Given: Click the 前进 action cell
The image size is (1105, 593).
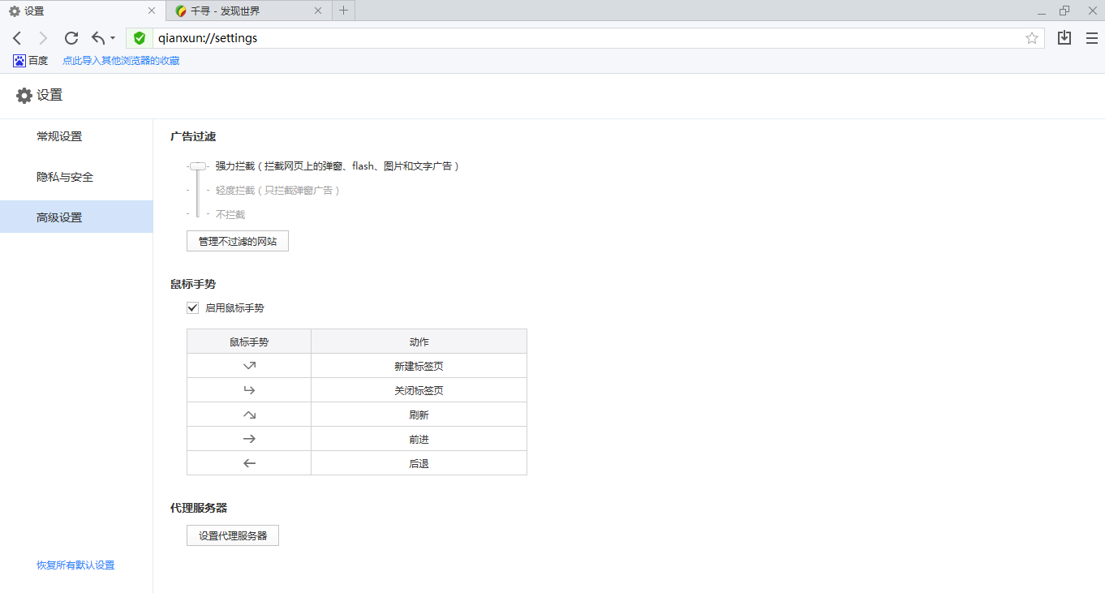Looking at the screenshot, I should coord(419,439).
